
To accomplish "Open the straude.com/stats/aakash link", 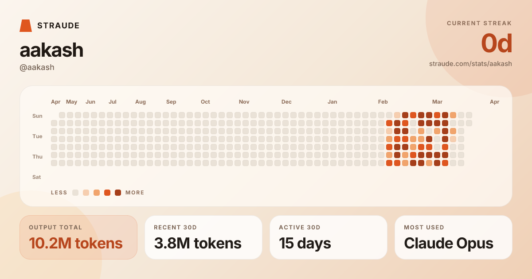I will 470,63.
